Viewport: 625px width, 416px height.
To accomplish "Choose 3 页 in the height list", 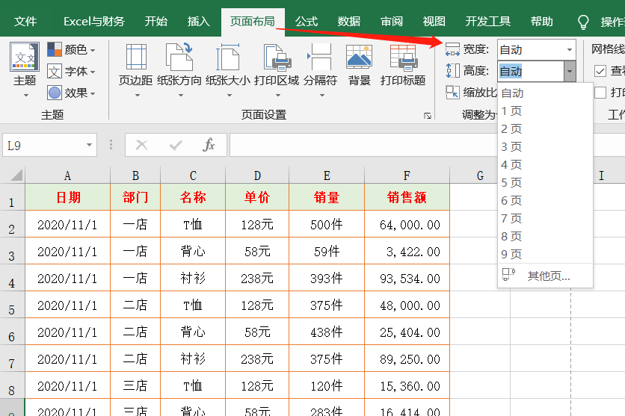I will click(545, 147).
